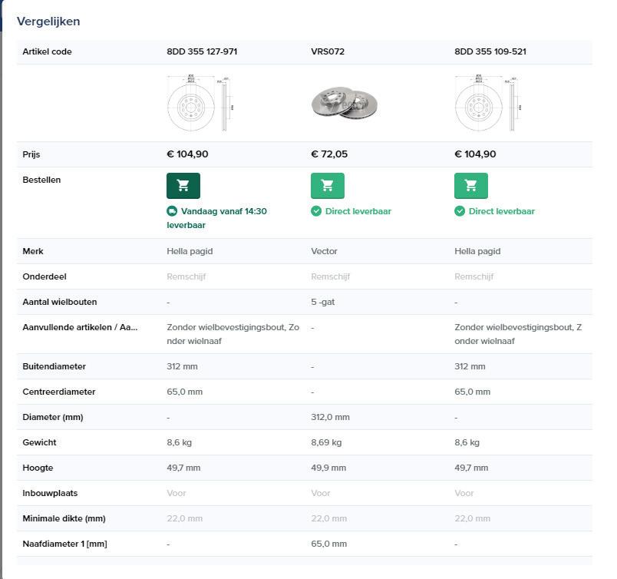This screenshot has height=579, width=617.
Task: Click the 5 -gat wheel bolt value
Action: click(322, 302)
